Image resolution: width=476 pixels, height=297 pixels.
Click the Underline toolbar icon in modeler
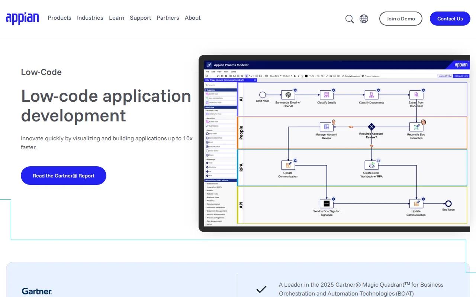(302, 76)
